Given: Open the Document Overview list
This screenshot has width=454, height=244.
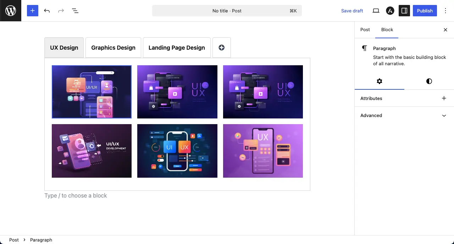Looking at the screenshot, I should 75,11.
